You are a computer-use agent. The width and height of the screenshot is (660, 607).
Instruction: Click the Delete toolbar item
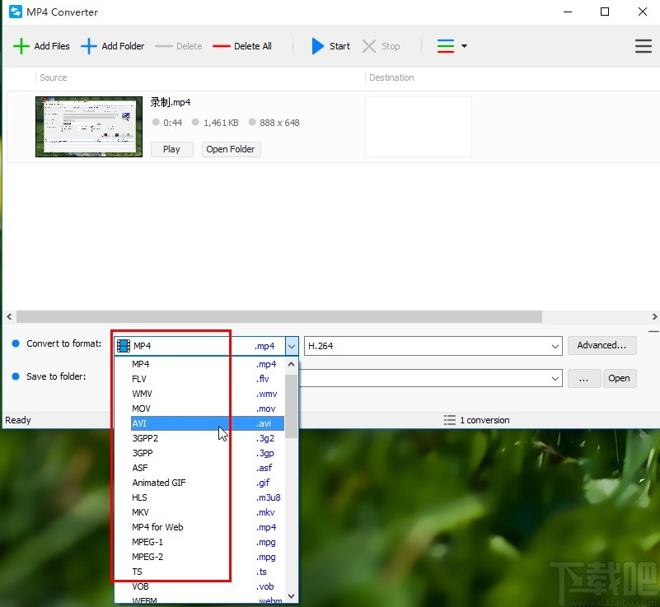pos(179,46)
